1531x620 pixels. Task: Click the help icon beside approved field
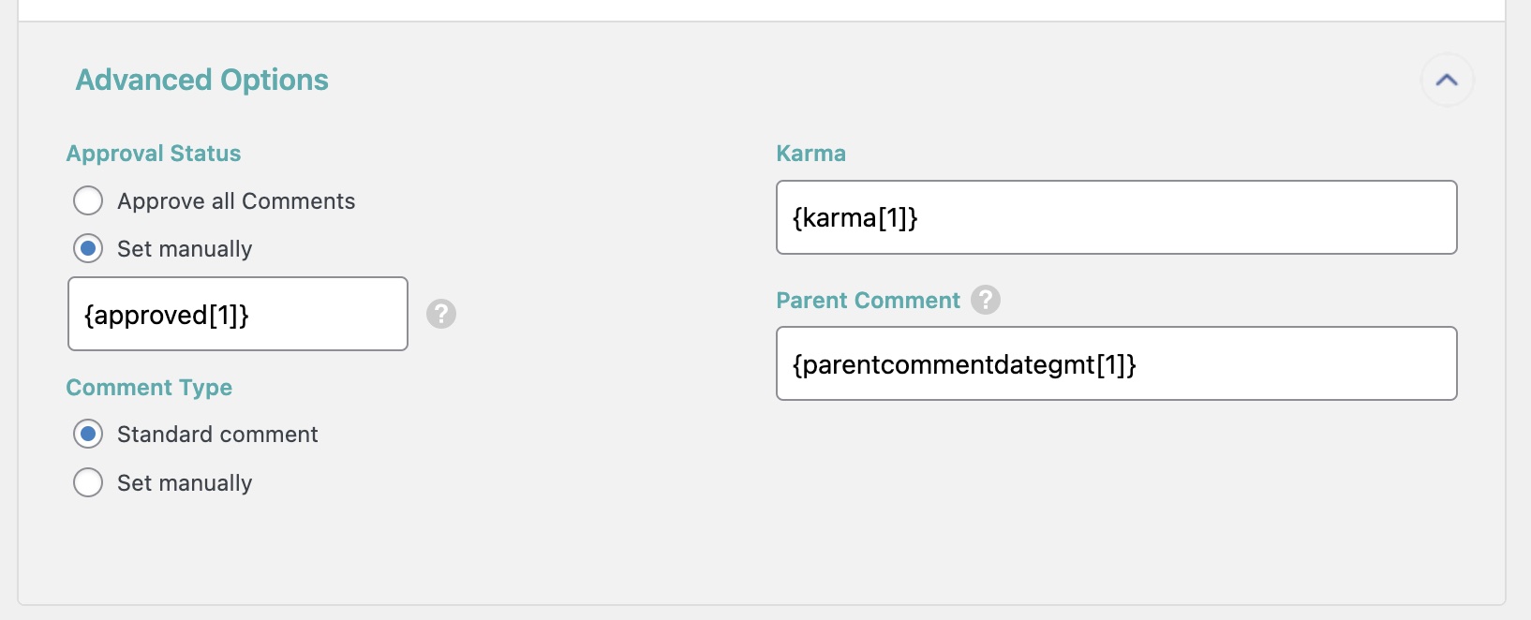pos(441,314)
